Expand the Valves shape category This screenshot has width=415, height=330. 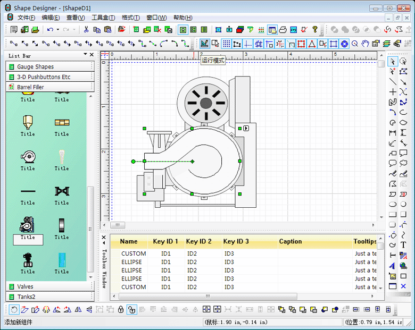[x=25, y=287]
